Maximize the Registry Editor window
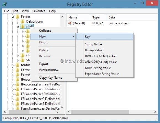The width and height of the screenshot is (160, 123). pos(142,3)
